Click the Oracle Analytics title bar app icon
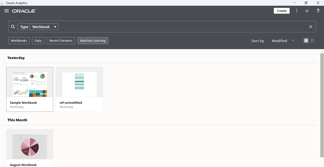Screen dimensions: 324x167 tap(2, 3)
